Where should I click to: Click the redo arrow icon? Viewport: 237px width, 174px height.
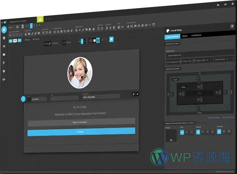click(x=49, y=19)
